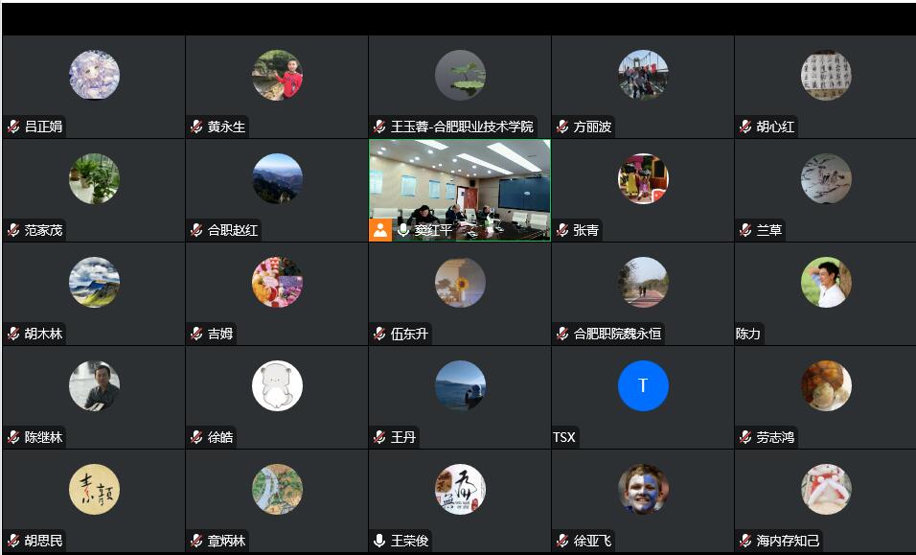This screenshot has width=916, height=555.
Task: Click muted mic icon beside 海内存知己
Action: 745,541
